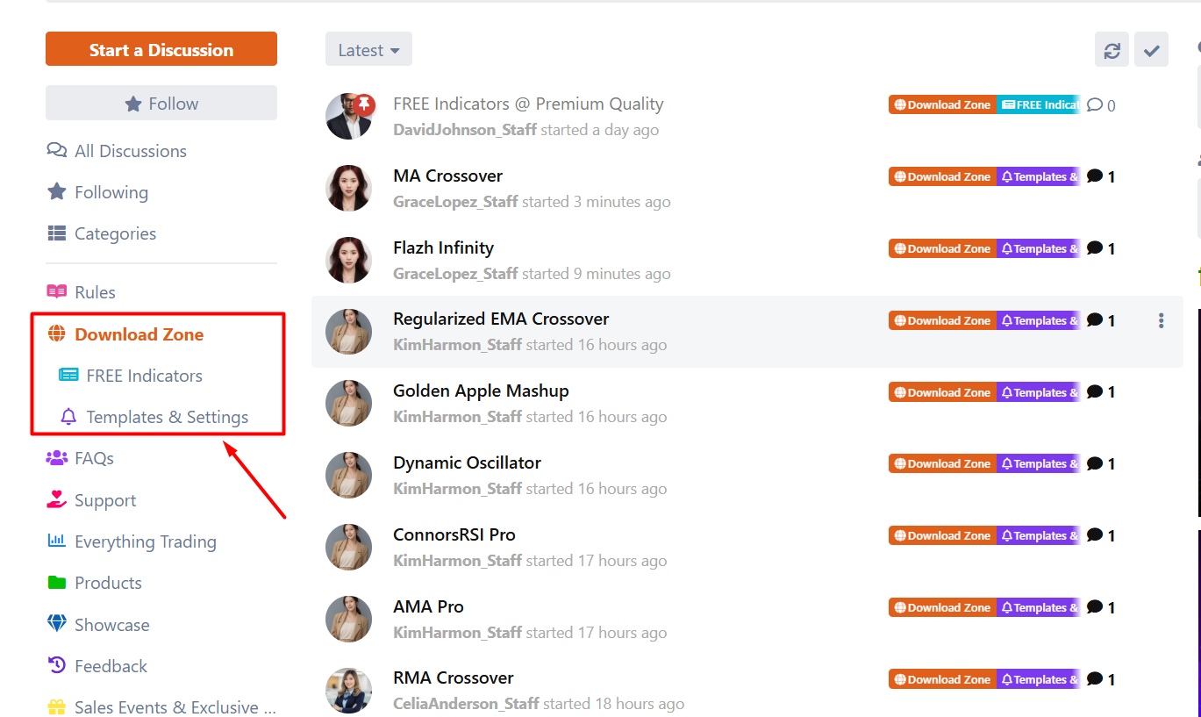Open the AMA Pro discussion

(x=428, y=606)
